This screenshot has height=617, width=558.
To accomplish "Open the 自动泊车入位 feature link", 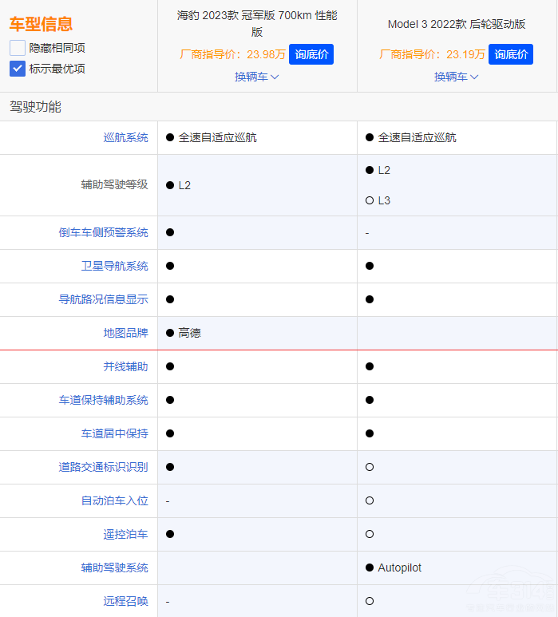I will 114,500.
